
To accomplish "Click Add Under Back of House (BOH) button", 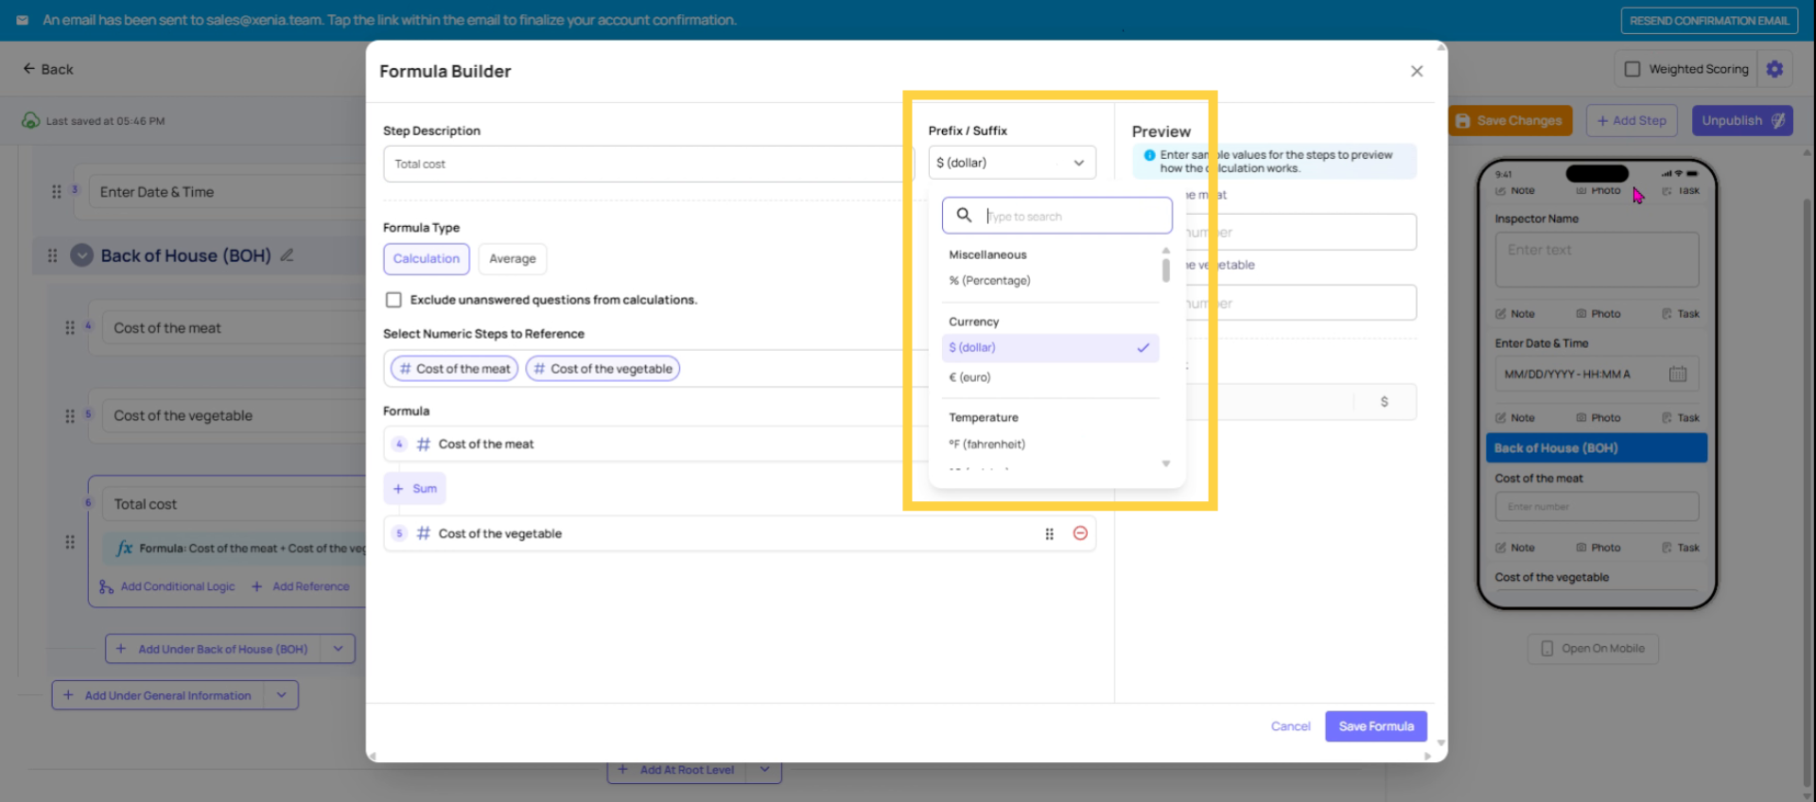I will click(x=213, y=649).
